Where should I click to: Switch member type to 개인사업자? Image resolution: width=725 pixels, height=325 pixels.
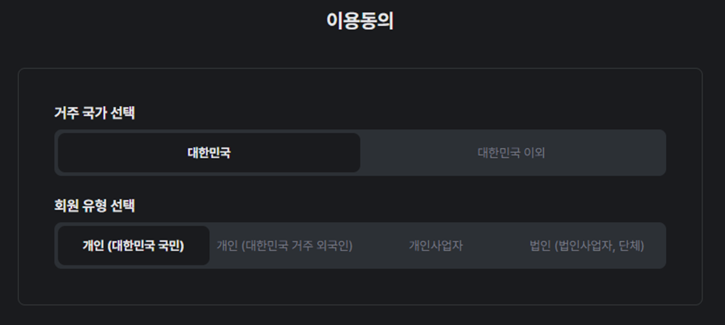point(436,246)
